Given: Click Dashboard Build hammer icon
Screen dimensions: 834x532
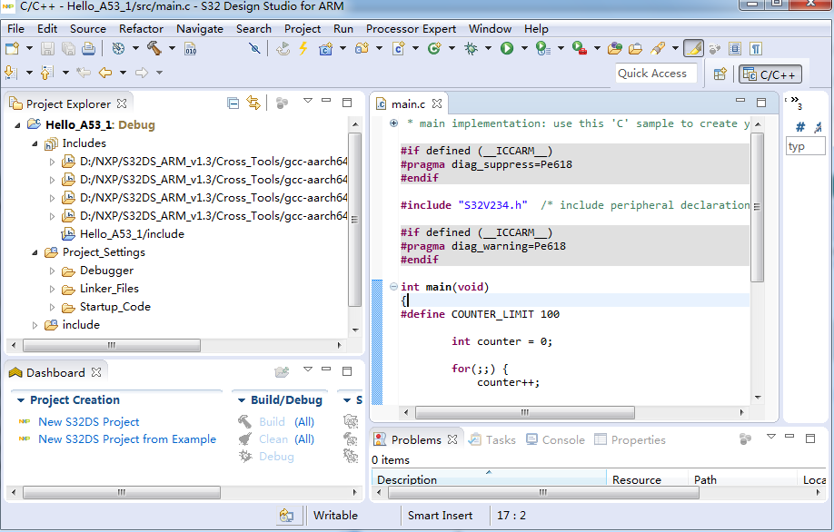Looking at the screenshot, I should click(x=244, y=422).
